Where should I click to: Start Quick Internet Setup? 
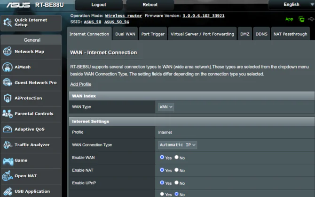(31, 23)
